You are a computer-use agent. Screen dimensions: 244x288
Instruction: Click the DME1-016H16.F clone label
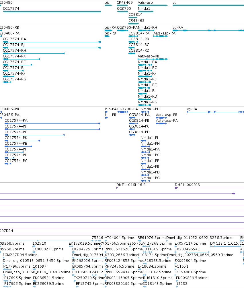pos(131,185)
